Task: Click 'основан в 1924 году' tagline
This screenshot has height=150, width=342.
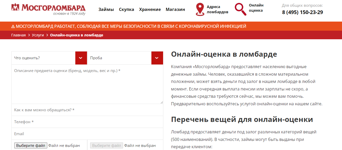Action: 69,14
